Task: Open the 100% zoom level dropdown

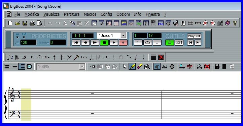Action: 82,67
